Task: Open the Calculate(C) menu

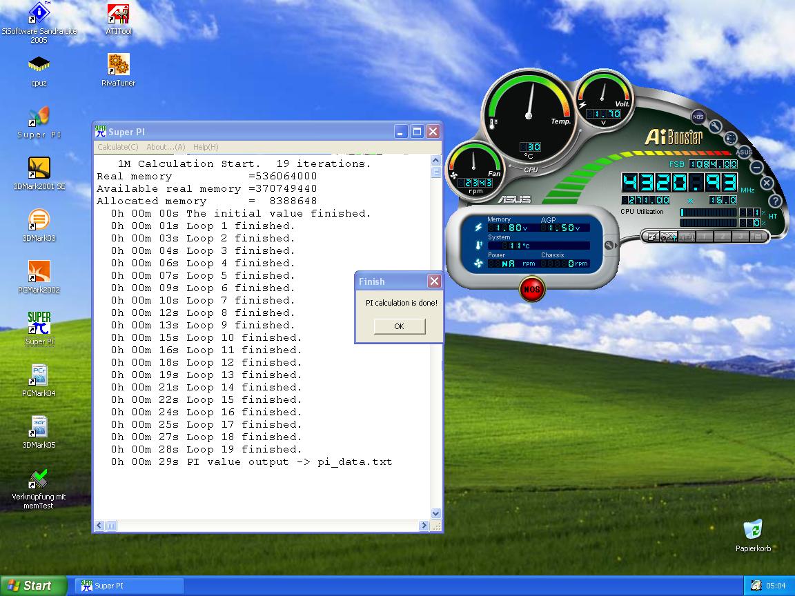Action: (117, 147)
